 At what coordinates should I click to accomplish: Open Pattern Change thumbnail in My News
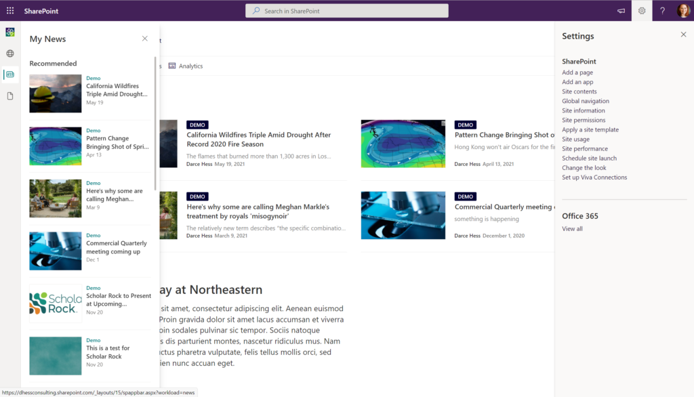click(56, 146)
